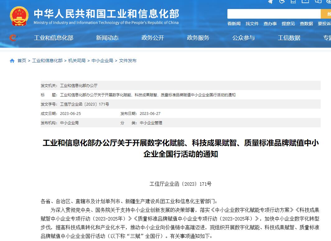Viewport: 331px width, 241px height.
Task: Click 机关司局 breadcrumb link
Action: pos(77,61)
